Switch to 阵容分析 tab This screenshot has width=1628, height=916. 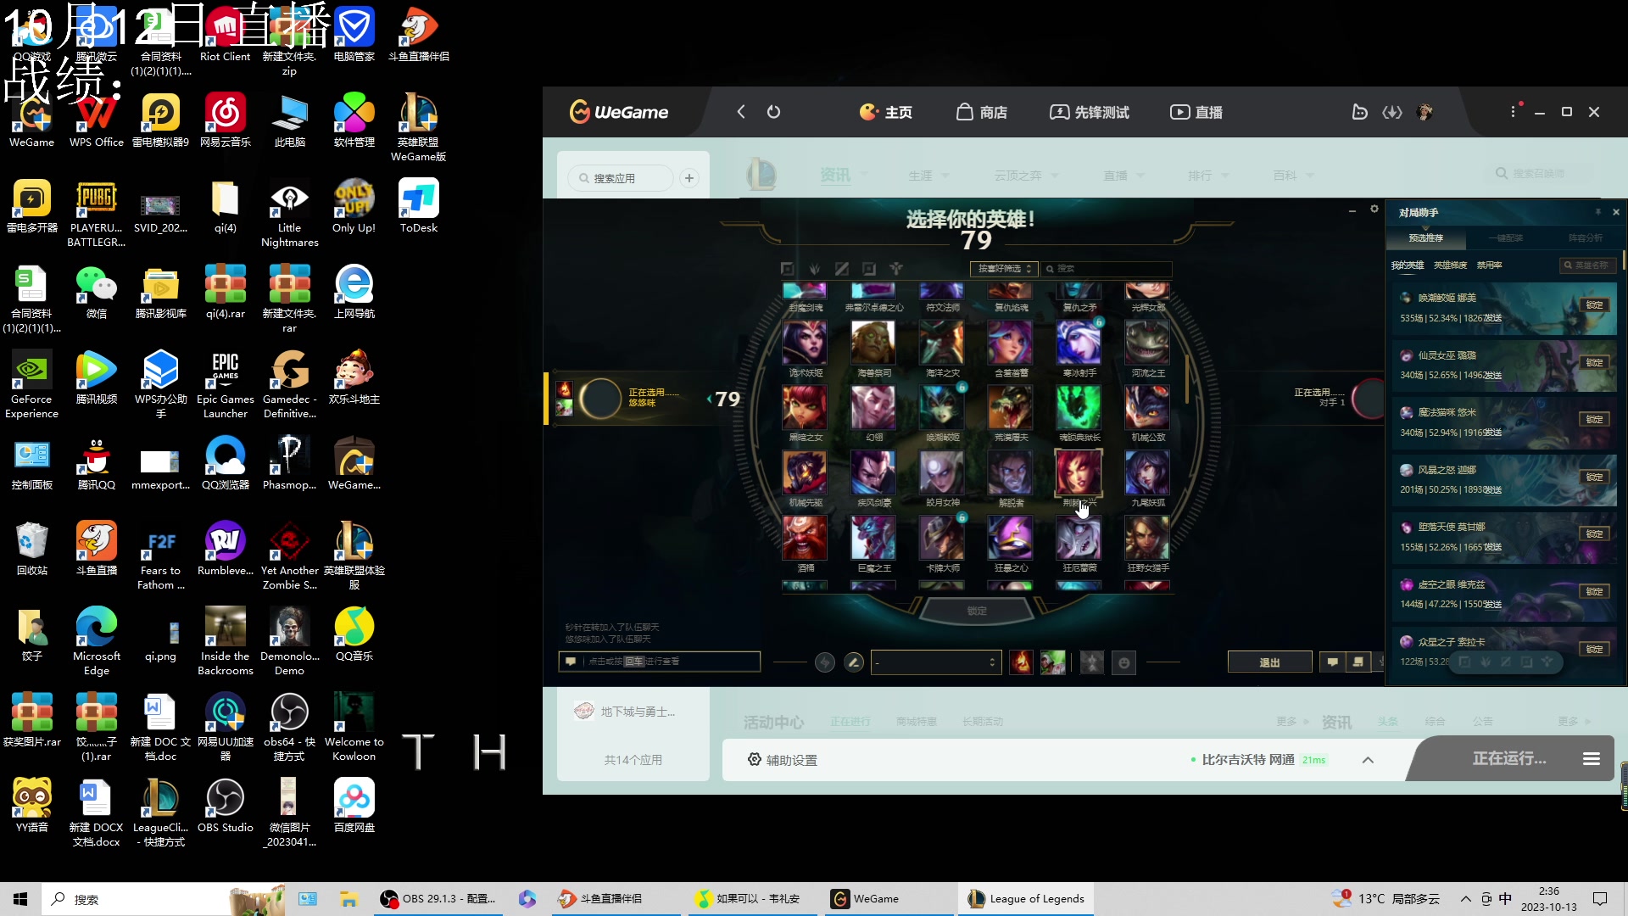pos(1585,238)
